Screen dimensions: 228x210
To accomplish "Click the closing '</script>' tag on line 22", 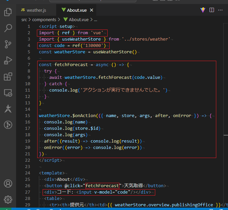I will tap(50, 160).
